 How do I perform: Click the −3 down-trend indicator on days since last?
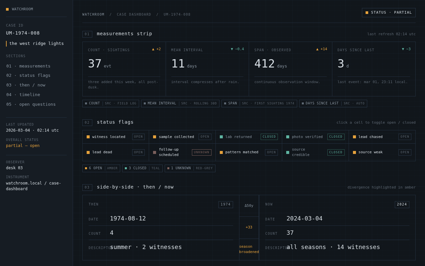(406, 49)
